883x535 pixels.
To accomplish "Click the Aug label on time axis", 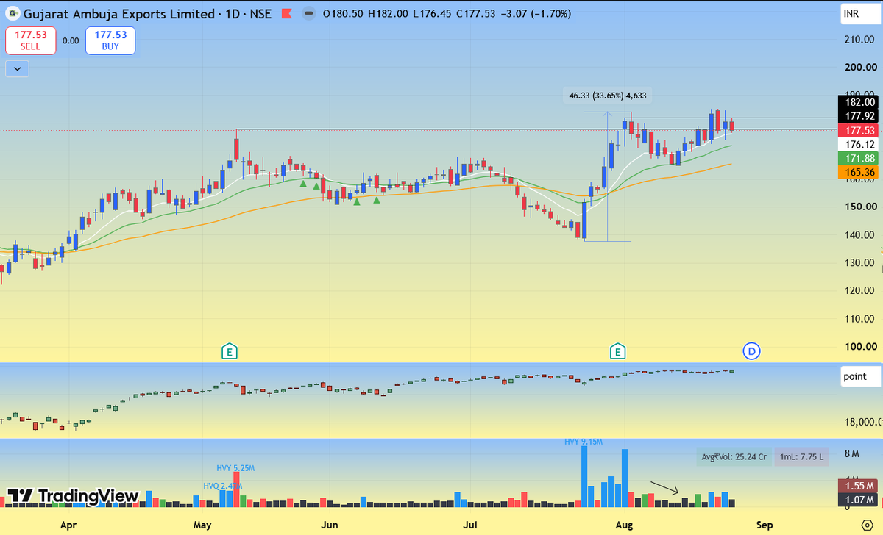I will click(x=623, y=525).
